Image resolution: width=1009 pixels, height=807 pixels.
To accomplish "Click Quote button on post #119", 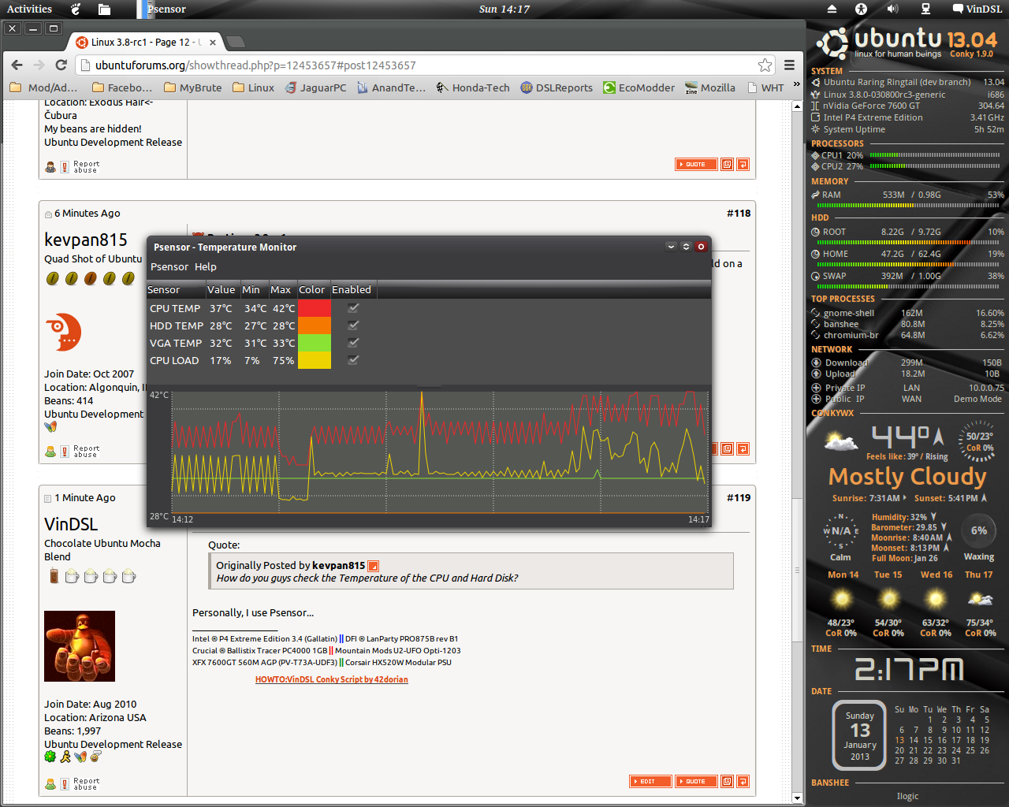I will (696, 782).
